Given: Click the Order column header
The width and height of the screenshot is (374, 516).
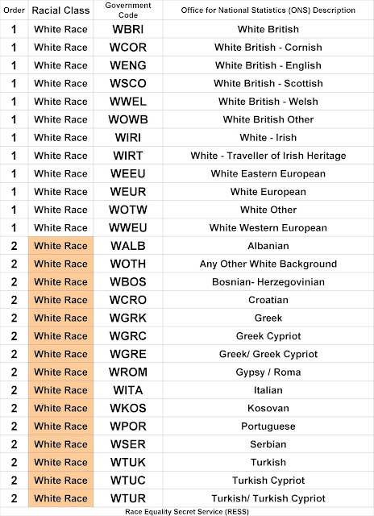Looking at the screenshot, I should (x=14, y=10).
